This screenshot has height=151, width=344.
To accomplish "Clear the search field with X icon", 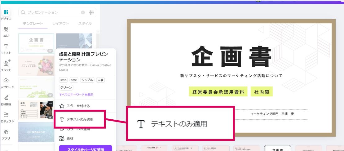I will coord(83,12).
